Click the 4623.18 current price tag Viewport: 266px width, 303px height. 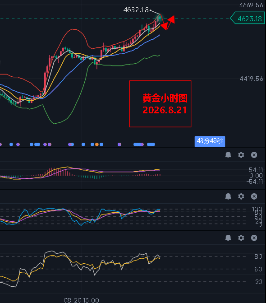tap(248, 19)
